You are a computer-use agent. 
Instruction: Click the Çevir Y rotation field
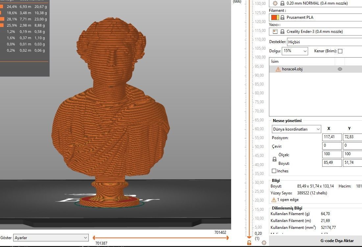coord(352,145)
